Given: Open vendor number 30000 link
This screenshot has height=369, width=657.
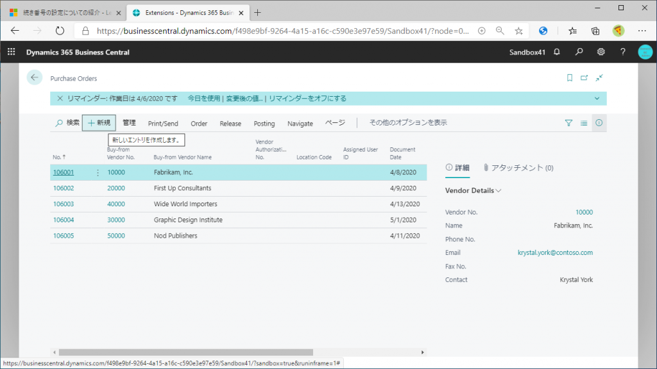Looking at the screenshot, I should (x=116, y=220).
